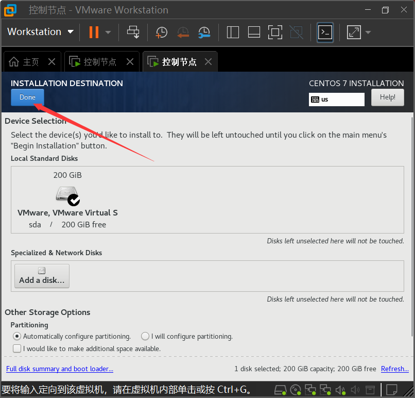Select the VMware Virtual S 200 GiB disk

pyautogui.click(x=67, y=201)
